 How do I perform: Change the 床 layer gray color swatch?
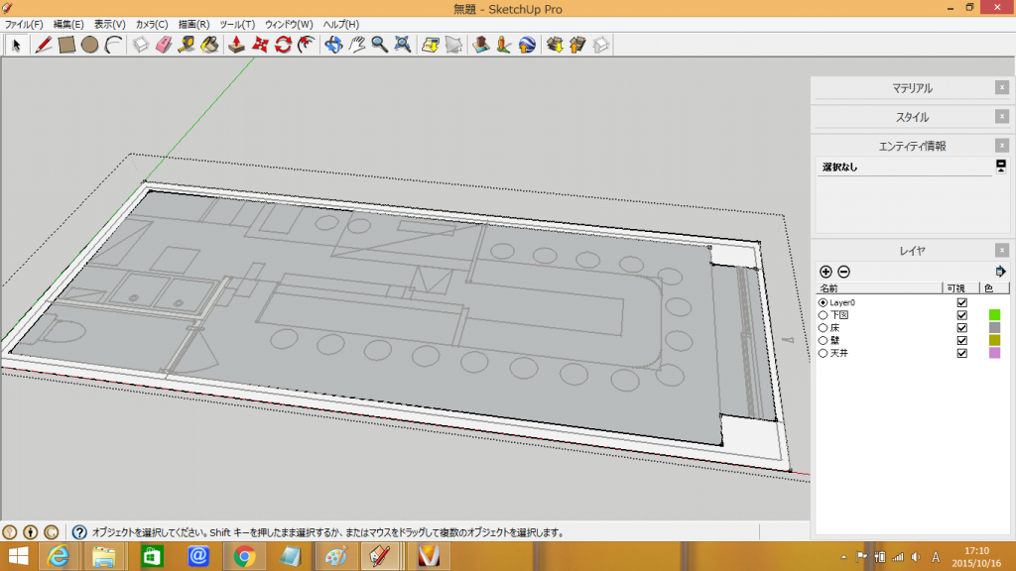(994, 328)
